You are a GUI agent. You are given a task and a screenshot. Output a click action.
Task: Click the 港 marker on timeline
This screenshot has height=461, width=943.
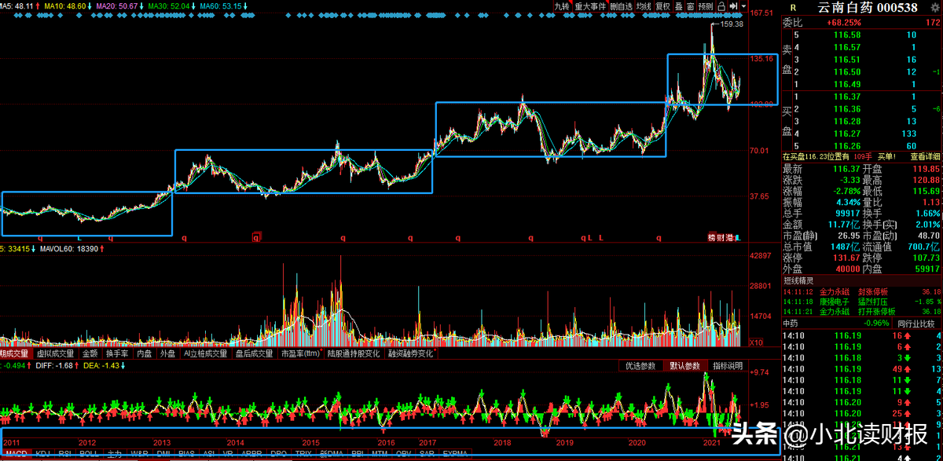pos(730,237)
